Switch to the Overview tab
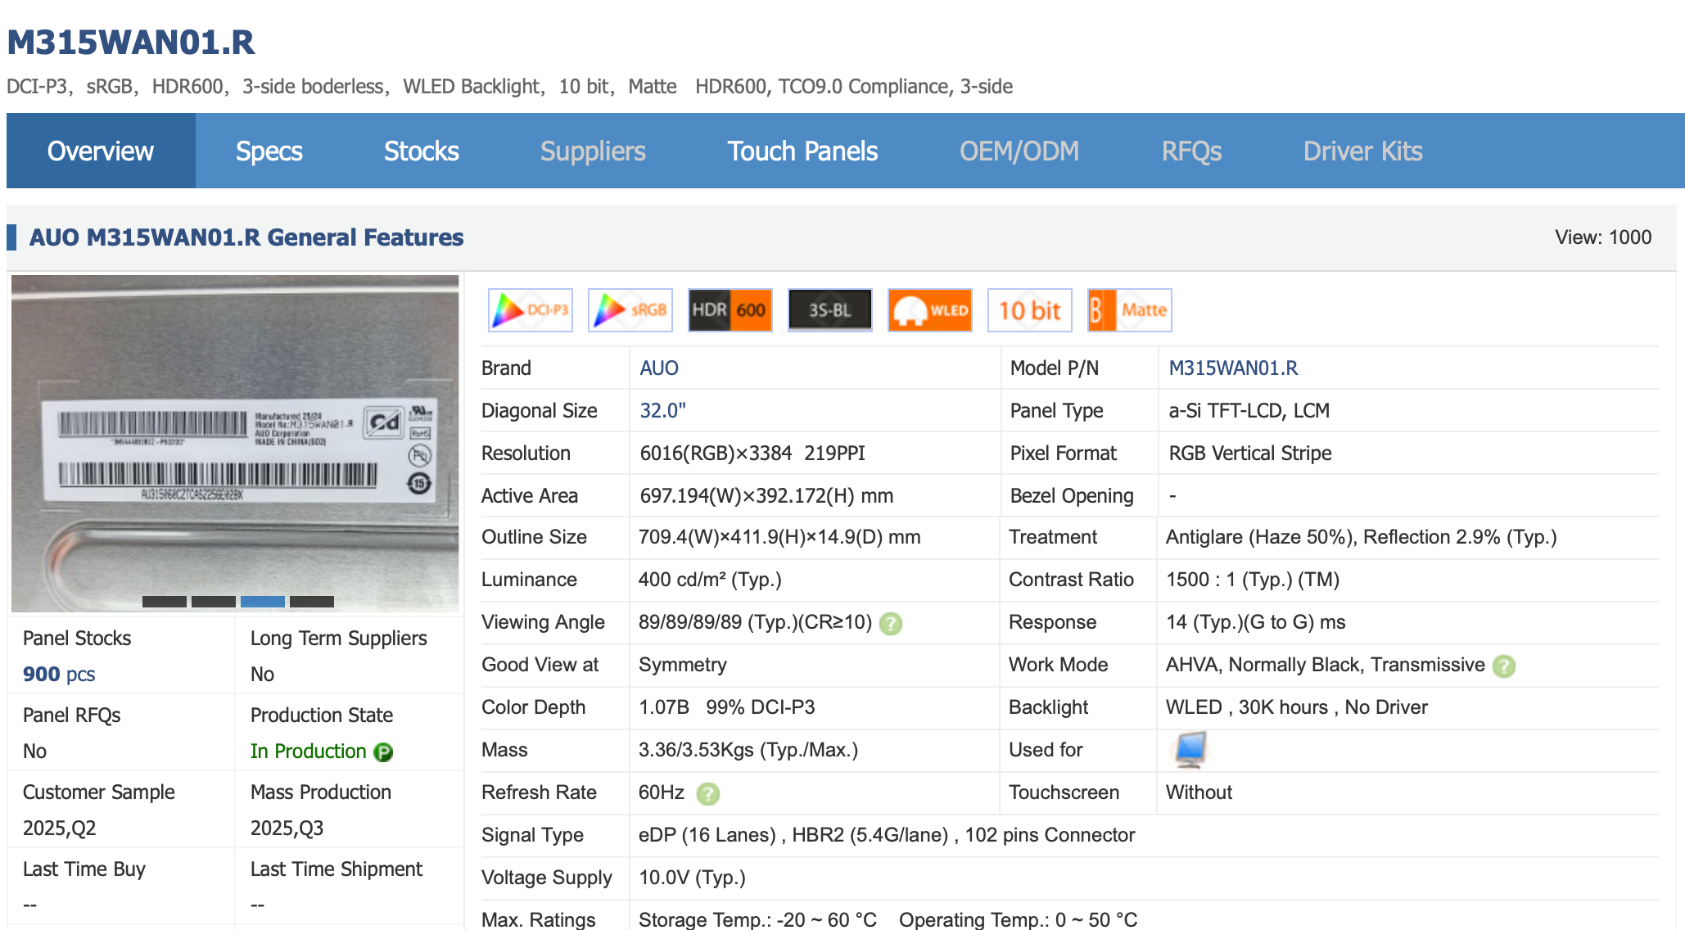 point(101,151)
